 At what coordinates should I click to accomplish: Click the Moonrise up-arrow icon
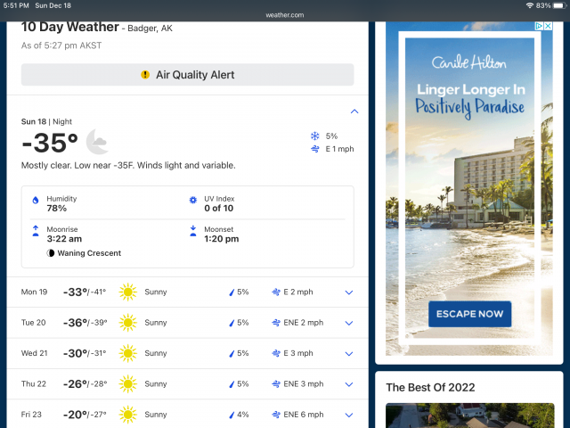click(x=36, y=230)
